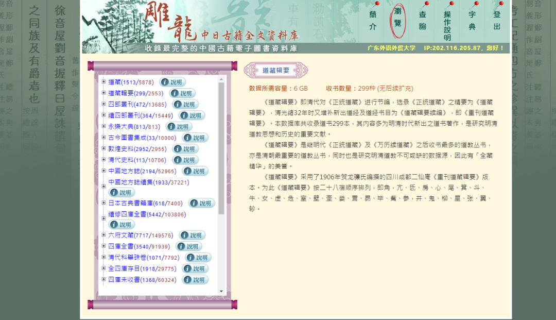Viewport: 556px width, 320px height.
Task: Go to the 查詢 search page
Action: point(422,21)
